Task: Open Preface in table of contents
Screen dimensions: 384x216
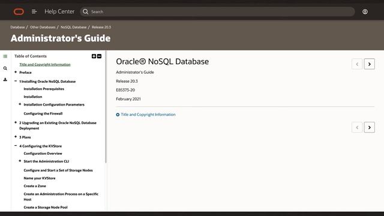Action: tap(25, 73)
